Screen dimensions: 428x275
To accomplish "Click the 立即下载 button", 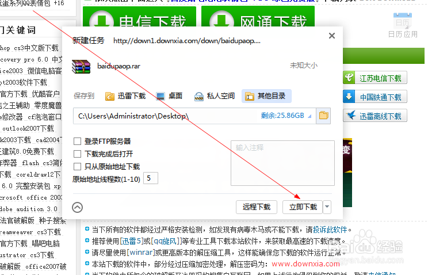I will click(303, 207).
